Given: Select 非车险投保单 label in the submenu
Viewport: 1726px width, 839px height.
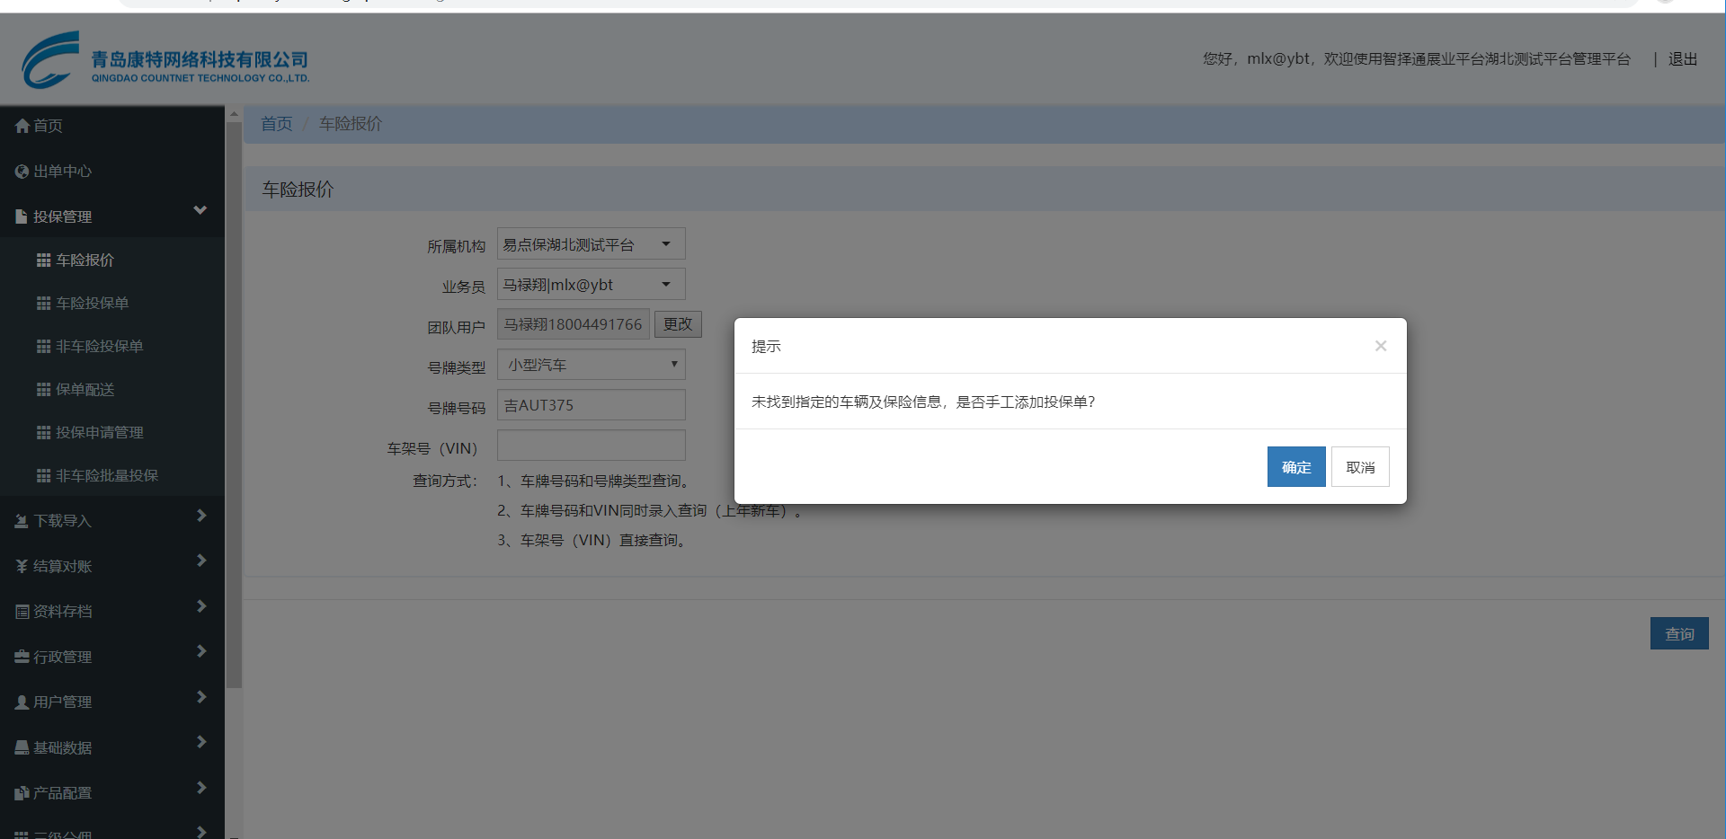Looking at the screenshot, I should pos(100,346).
